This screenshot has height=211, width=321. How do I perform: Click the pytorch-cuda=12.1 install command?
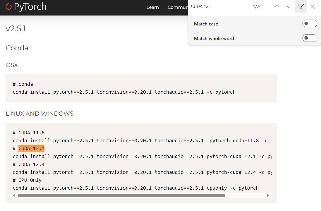[142, 156]
